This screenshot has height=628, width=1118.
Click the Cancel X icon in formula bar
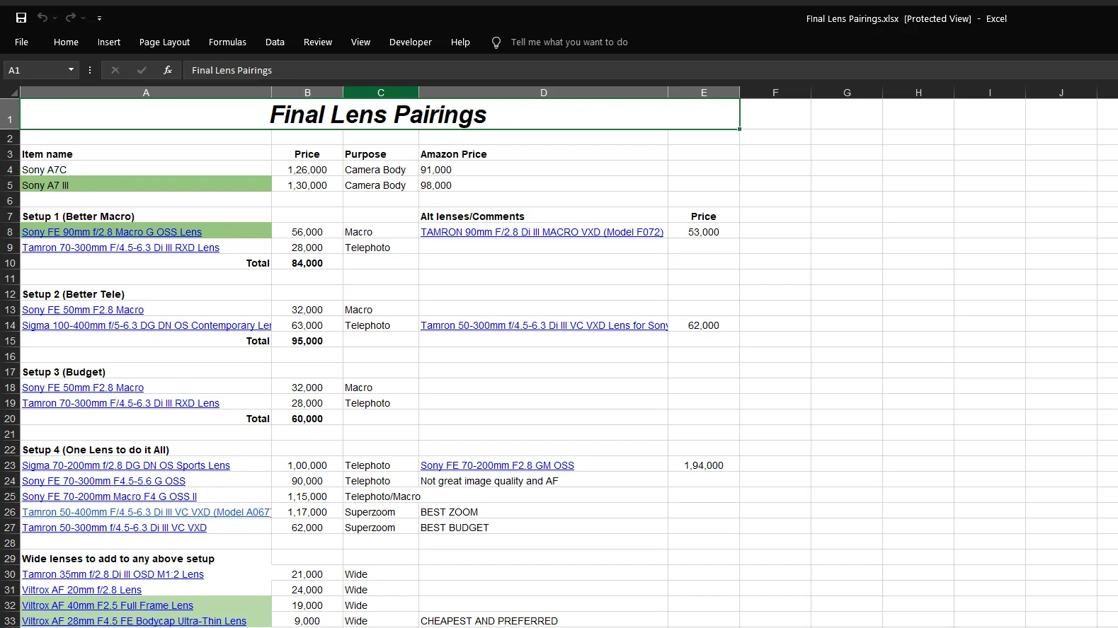pyautogui.click(x=115, y=70)
